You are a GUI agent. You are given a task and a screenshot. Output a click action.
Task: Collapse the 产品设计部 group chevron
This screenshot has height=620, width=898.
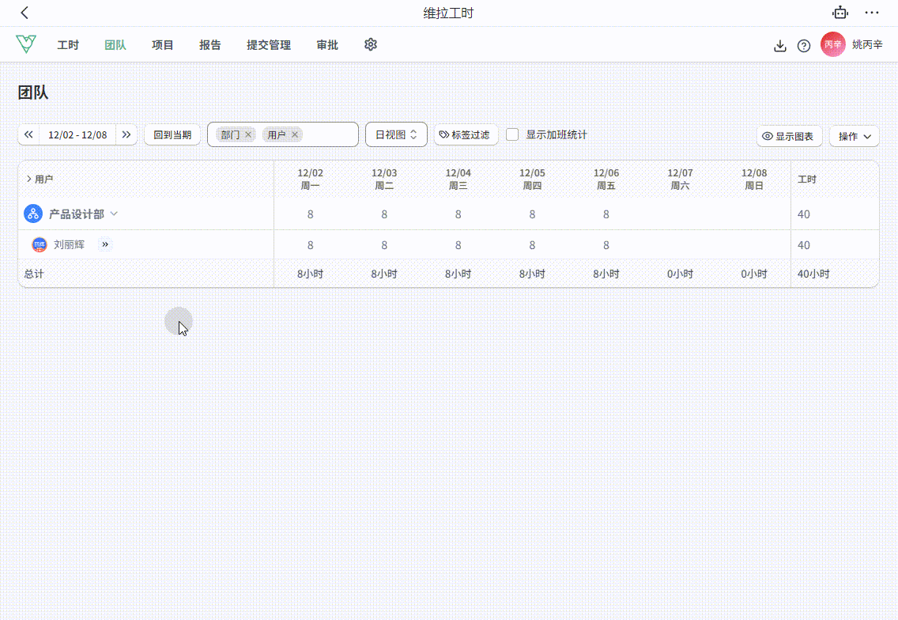coord(114,214)
